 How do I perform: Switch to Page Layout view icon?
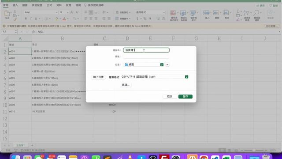229,150
